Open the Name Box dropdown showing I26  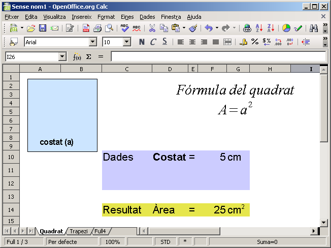click(x=62, y=57)
